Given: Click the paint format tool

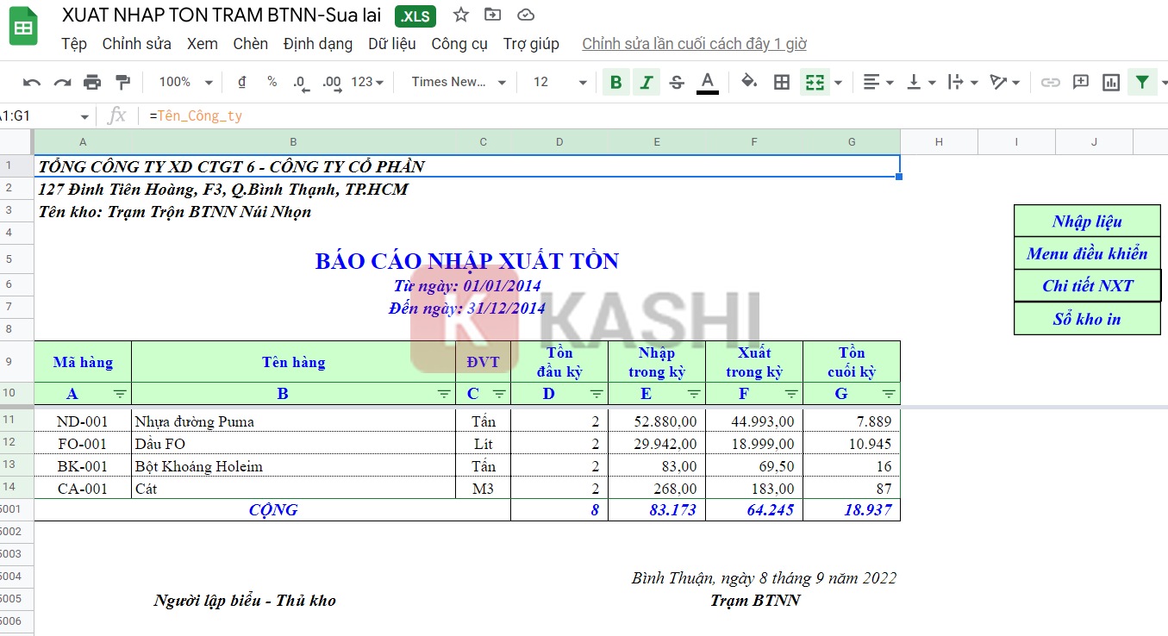Looking at the screenshot, I should pyautogui.click(x=122, y=81).
